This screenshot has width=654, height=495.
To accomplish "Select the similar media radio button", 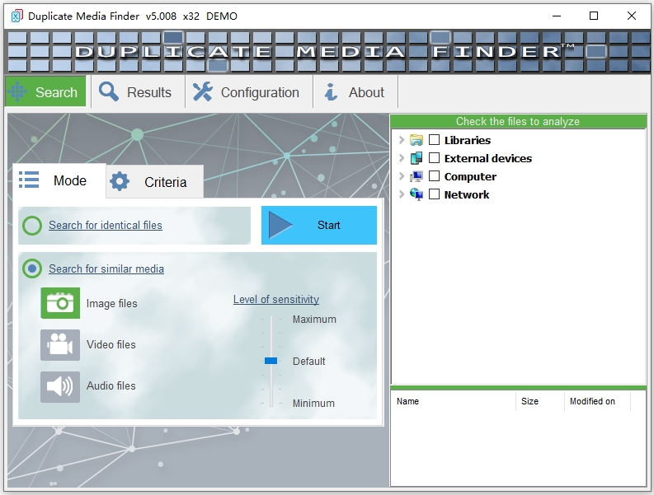I will 32,269.
